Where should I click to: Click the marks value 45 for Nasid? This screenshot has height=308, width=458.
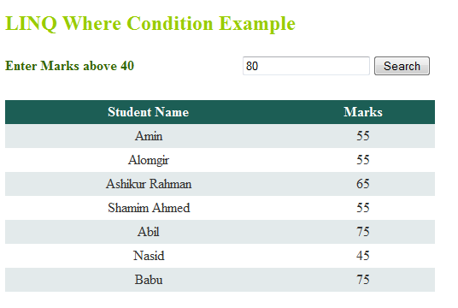[x=363, y=256]
